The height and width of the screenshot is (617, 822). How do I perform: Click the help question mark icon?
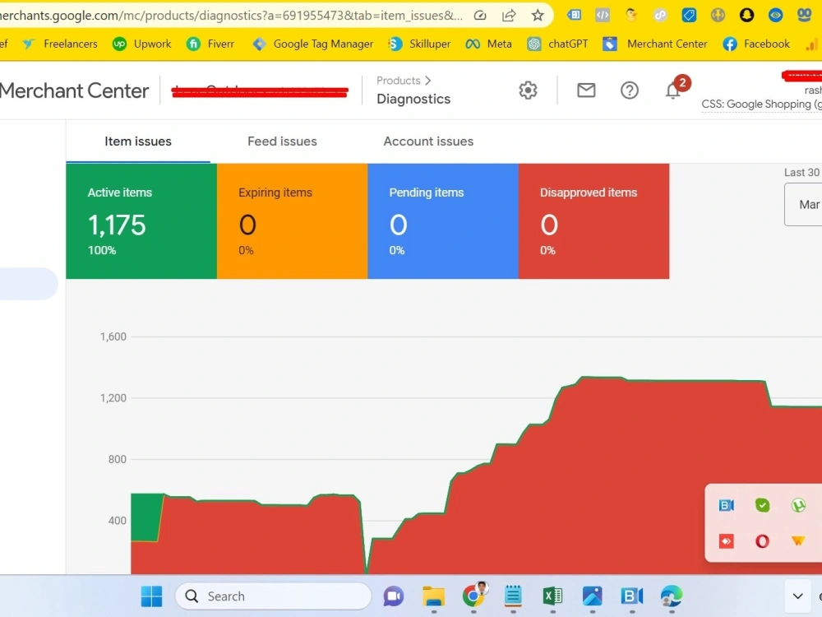pos(629,90)
